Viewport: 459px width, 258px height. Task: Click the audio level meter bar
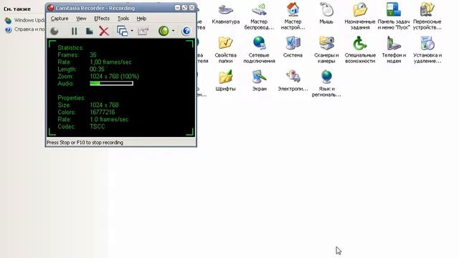click(112, 83)
